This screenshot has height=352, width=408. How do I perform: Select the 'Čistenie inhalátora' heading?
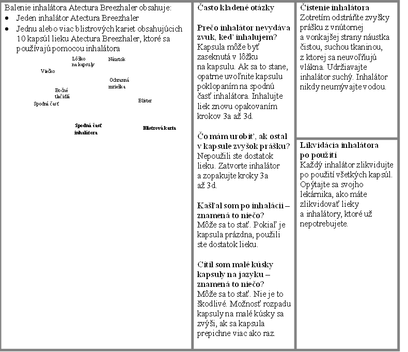(334, 8)
